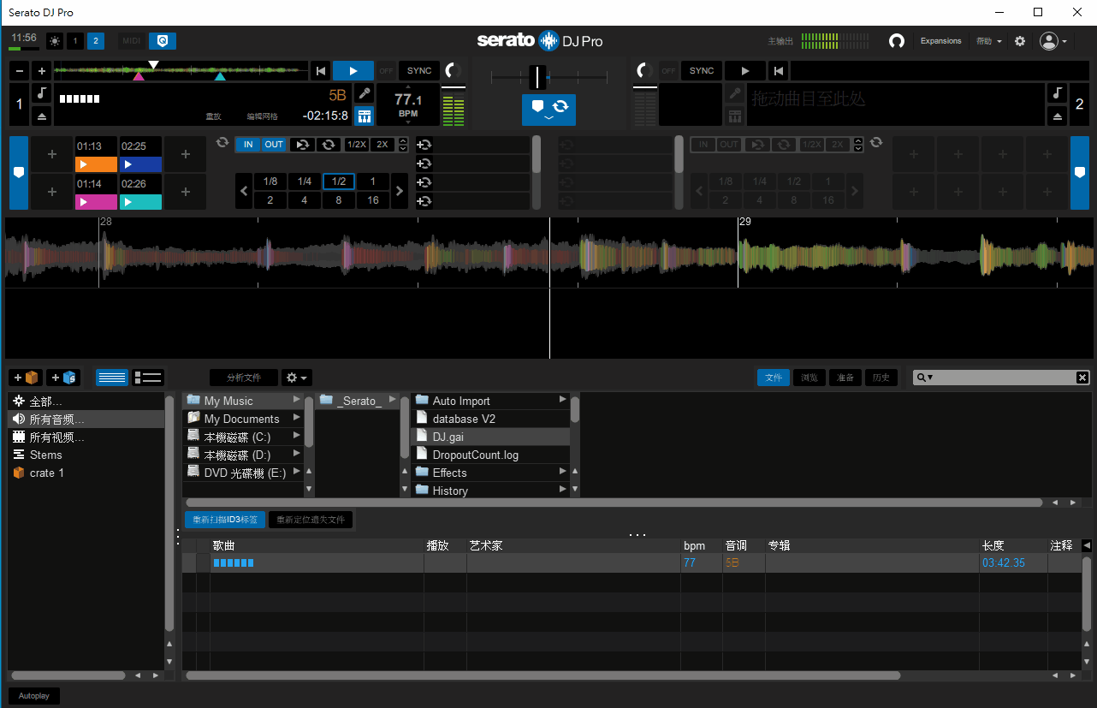1097x708 pixels.
Task: Click deck 1 microphone censor icon
Action: [x=364, y=93]
